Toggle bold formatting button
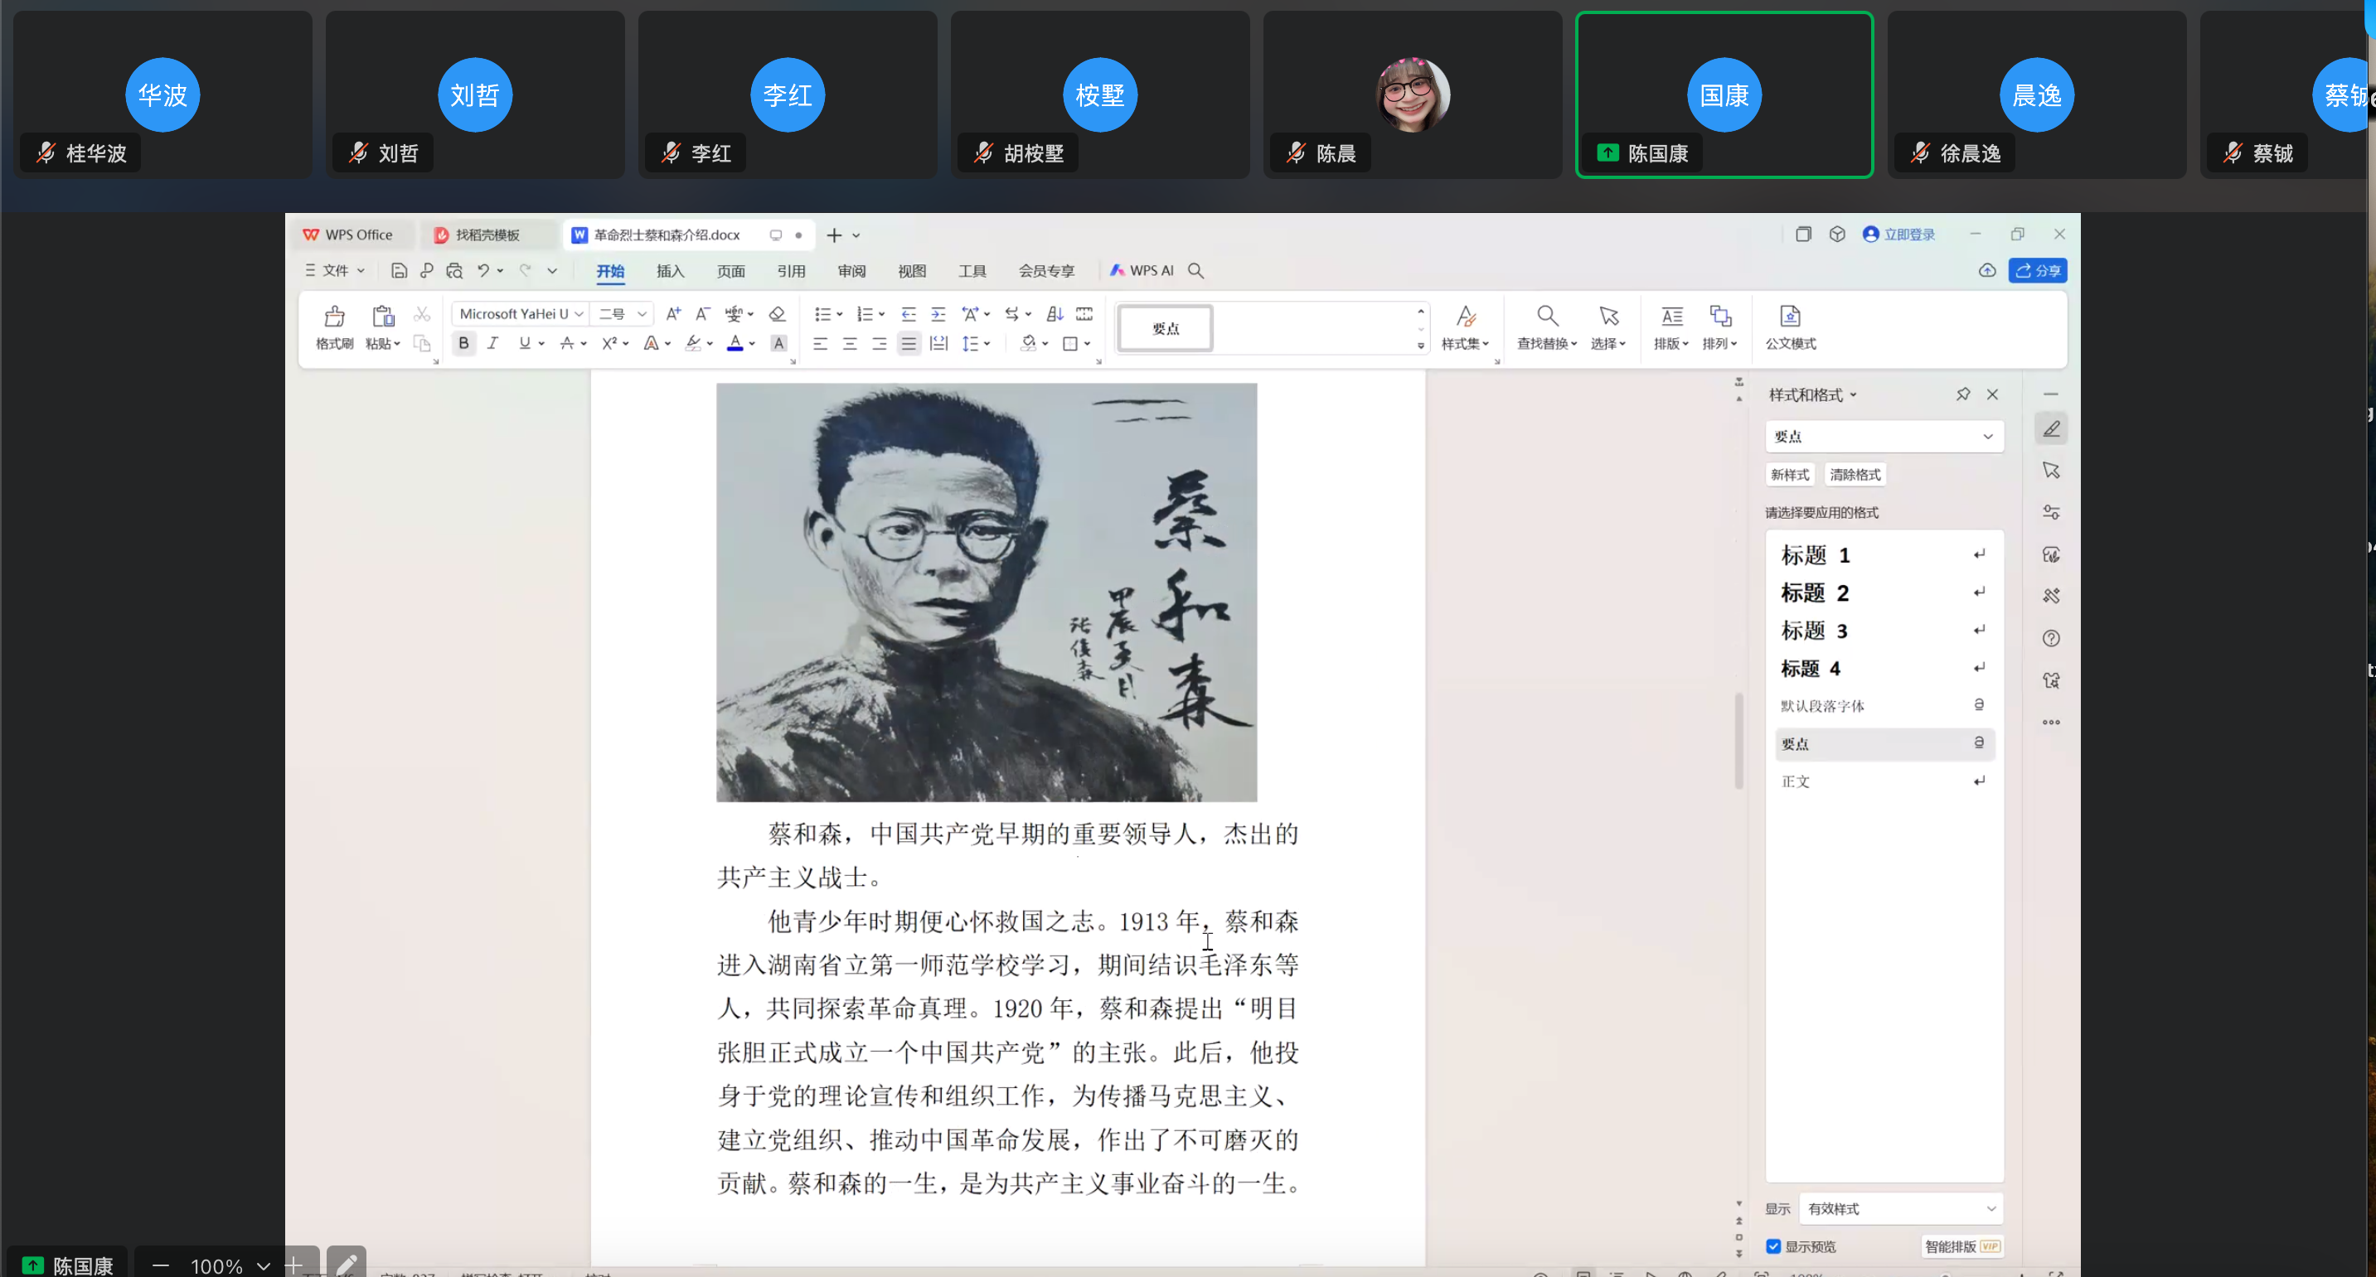The height and width of the screenshot is (1277, 2376). coord(463,343)
